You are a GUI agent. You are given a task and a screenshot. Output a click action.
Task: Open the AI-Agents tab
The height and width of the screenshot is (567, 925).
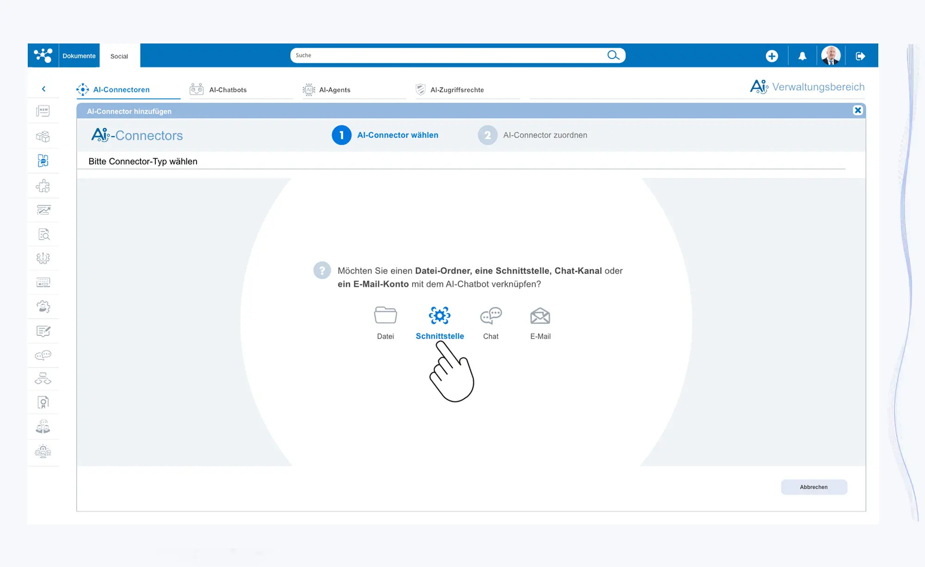point(334,90)
